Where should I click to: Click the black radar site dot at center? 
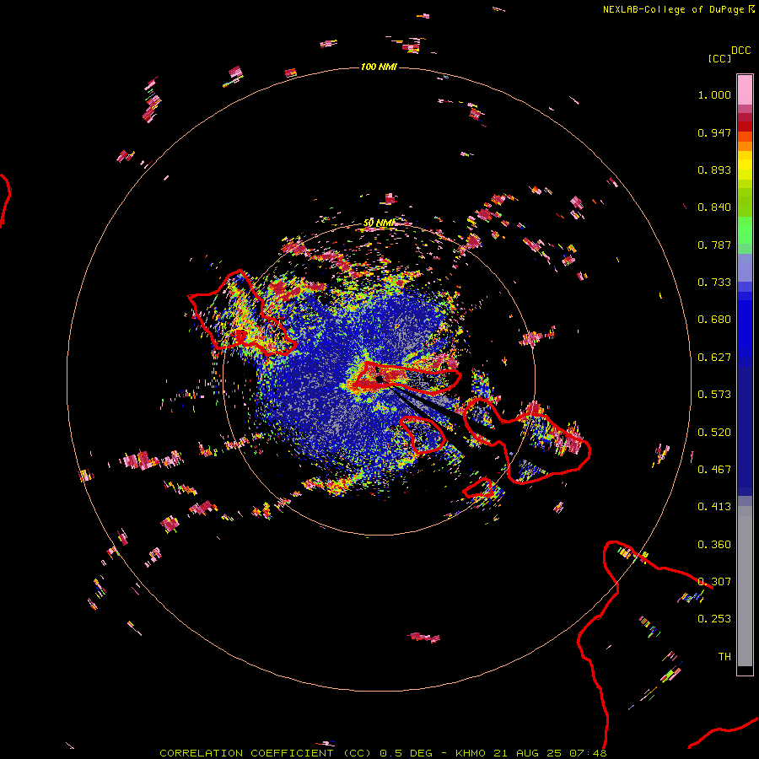[x=380, y=379]
